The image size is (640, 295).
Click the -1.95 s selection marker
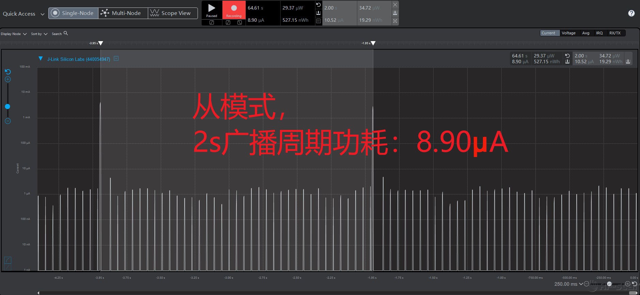pos(373,43)
